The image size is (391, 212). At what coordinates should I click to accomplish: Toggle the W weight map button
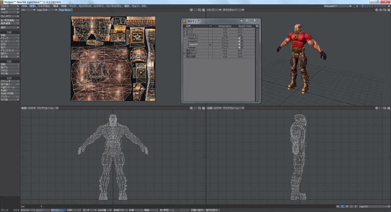[x=338, y=207]
